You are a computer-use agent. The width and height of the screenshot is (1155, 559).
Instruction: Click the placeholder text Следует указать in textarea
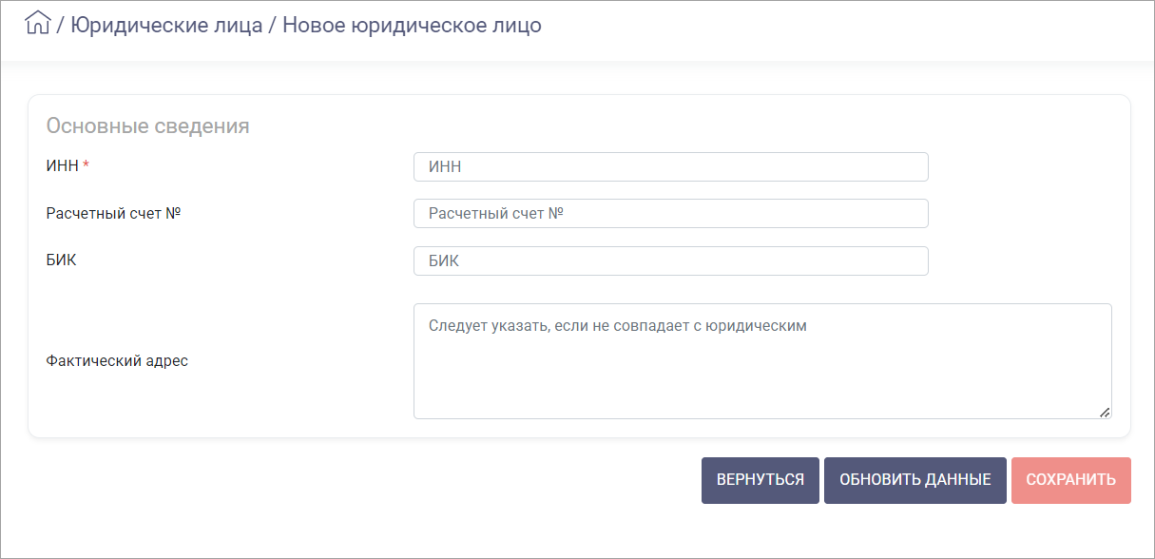tap(486, 326)
